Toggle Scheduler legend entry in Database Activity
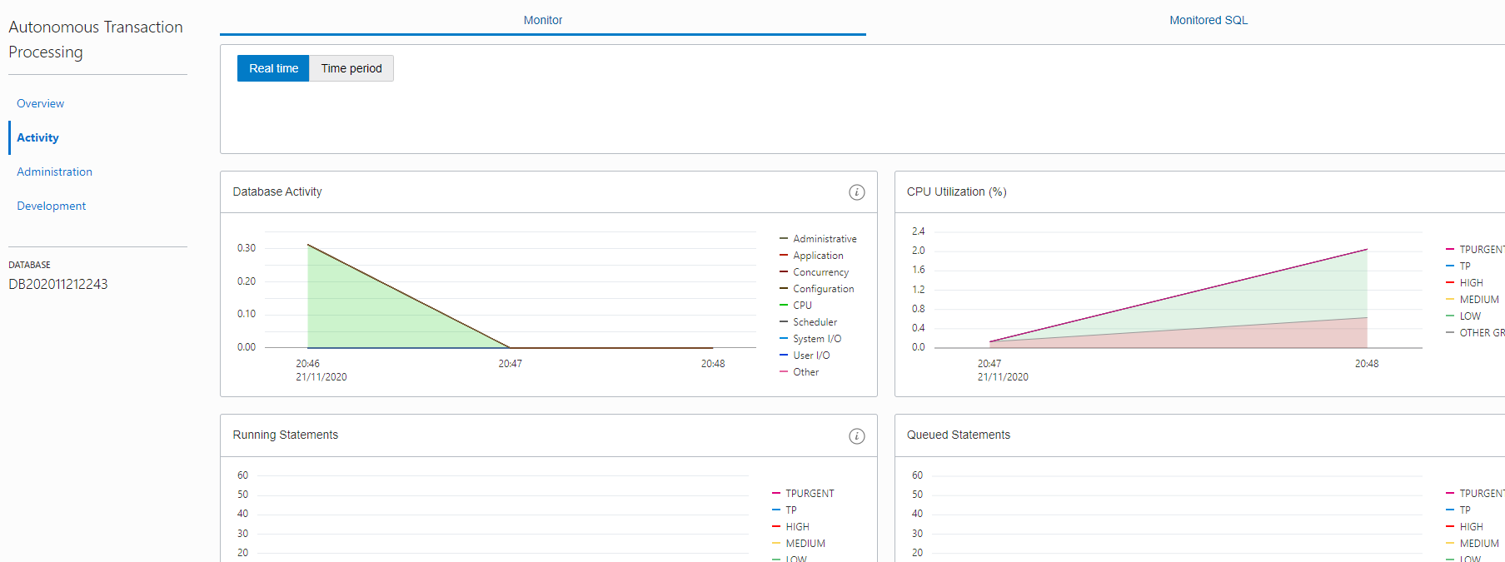The image size is (1505, 562). point(815,322)
